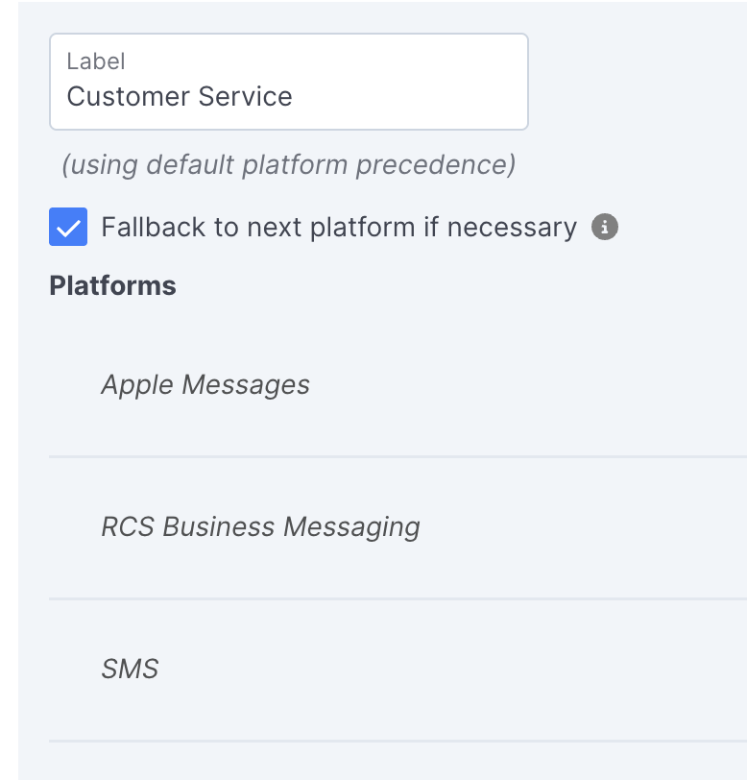Click the small 'Label' caption inside field
747x780 pixels.
[x=95, y=61]
